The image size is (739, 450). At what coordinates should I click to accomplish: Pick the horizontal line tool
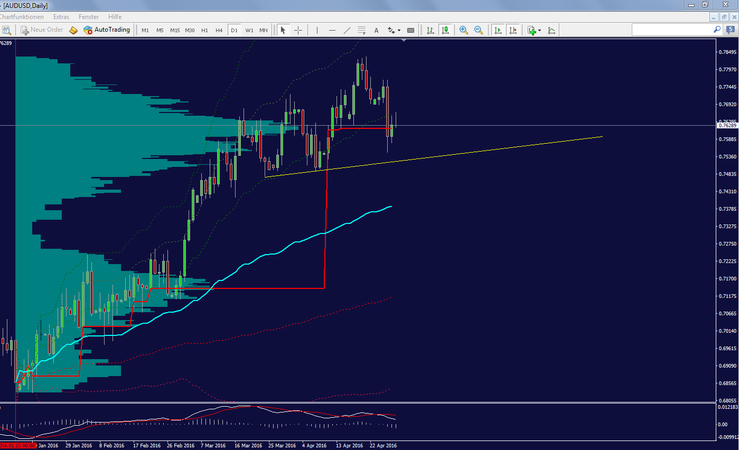(x=332, y=30)
